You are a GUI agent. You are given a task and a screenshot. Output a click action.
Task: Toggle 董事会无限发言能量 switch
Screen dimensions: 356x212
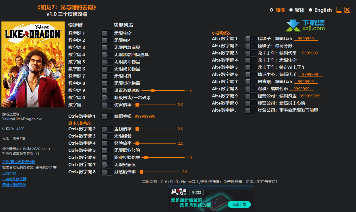[x=251, y=110]
